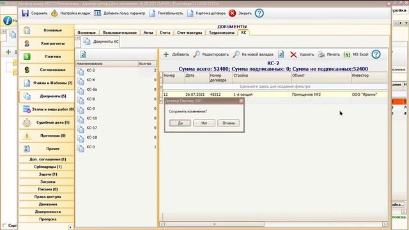Open Судебные дела (1) section

click(x=47, y=122)
